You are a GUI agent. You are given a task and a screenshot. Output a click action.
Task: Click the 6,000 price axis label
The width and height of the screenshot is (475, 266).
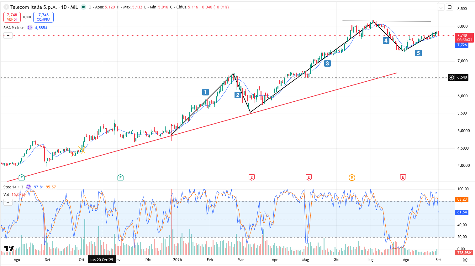462,96
